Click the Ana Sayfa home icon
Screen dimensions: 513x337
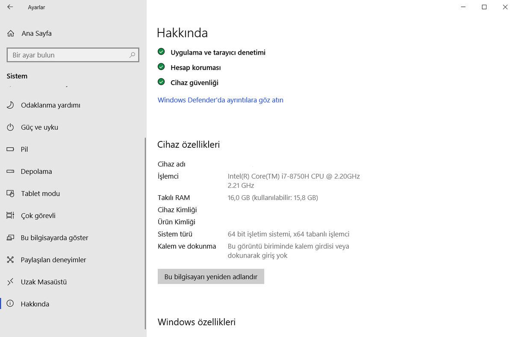pos(11,33)
